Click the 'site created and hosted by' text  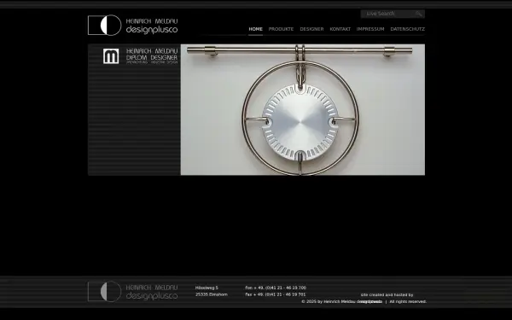click(x=387, y=295)
